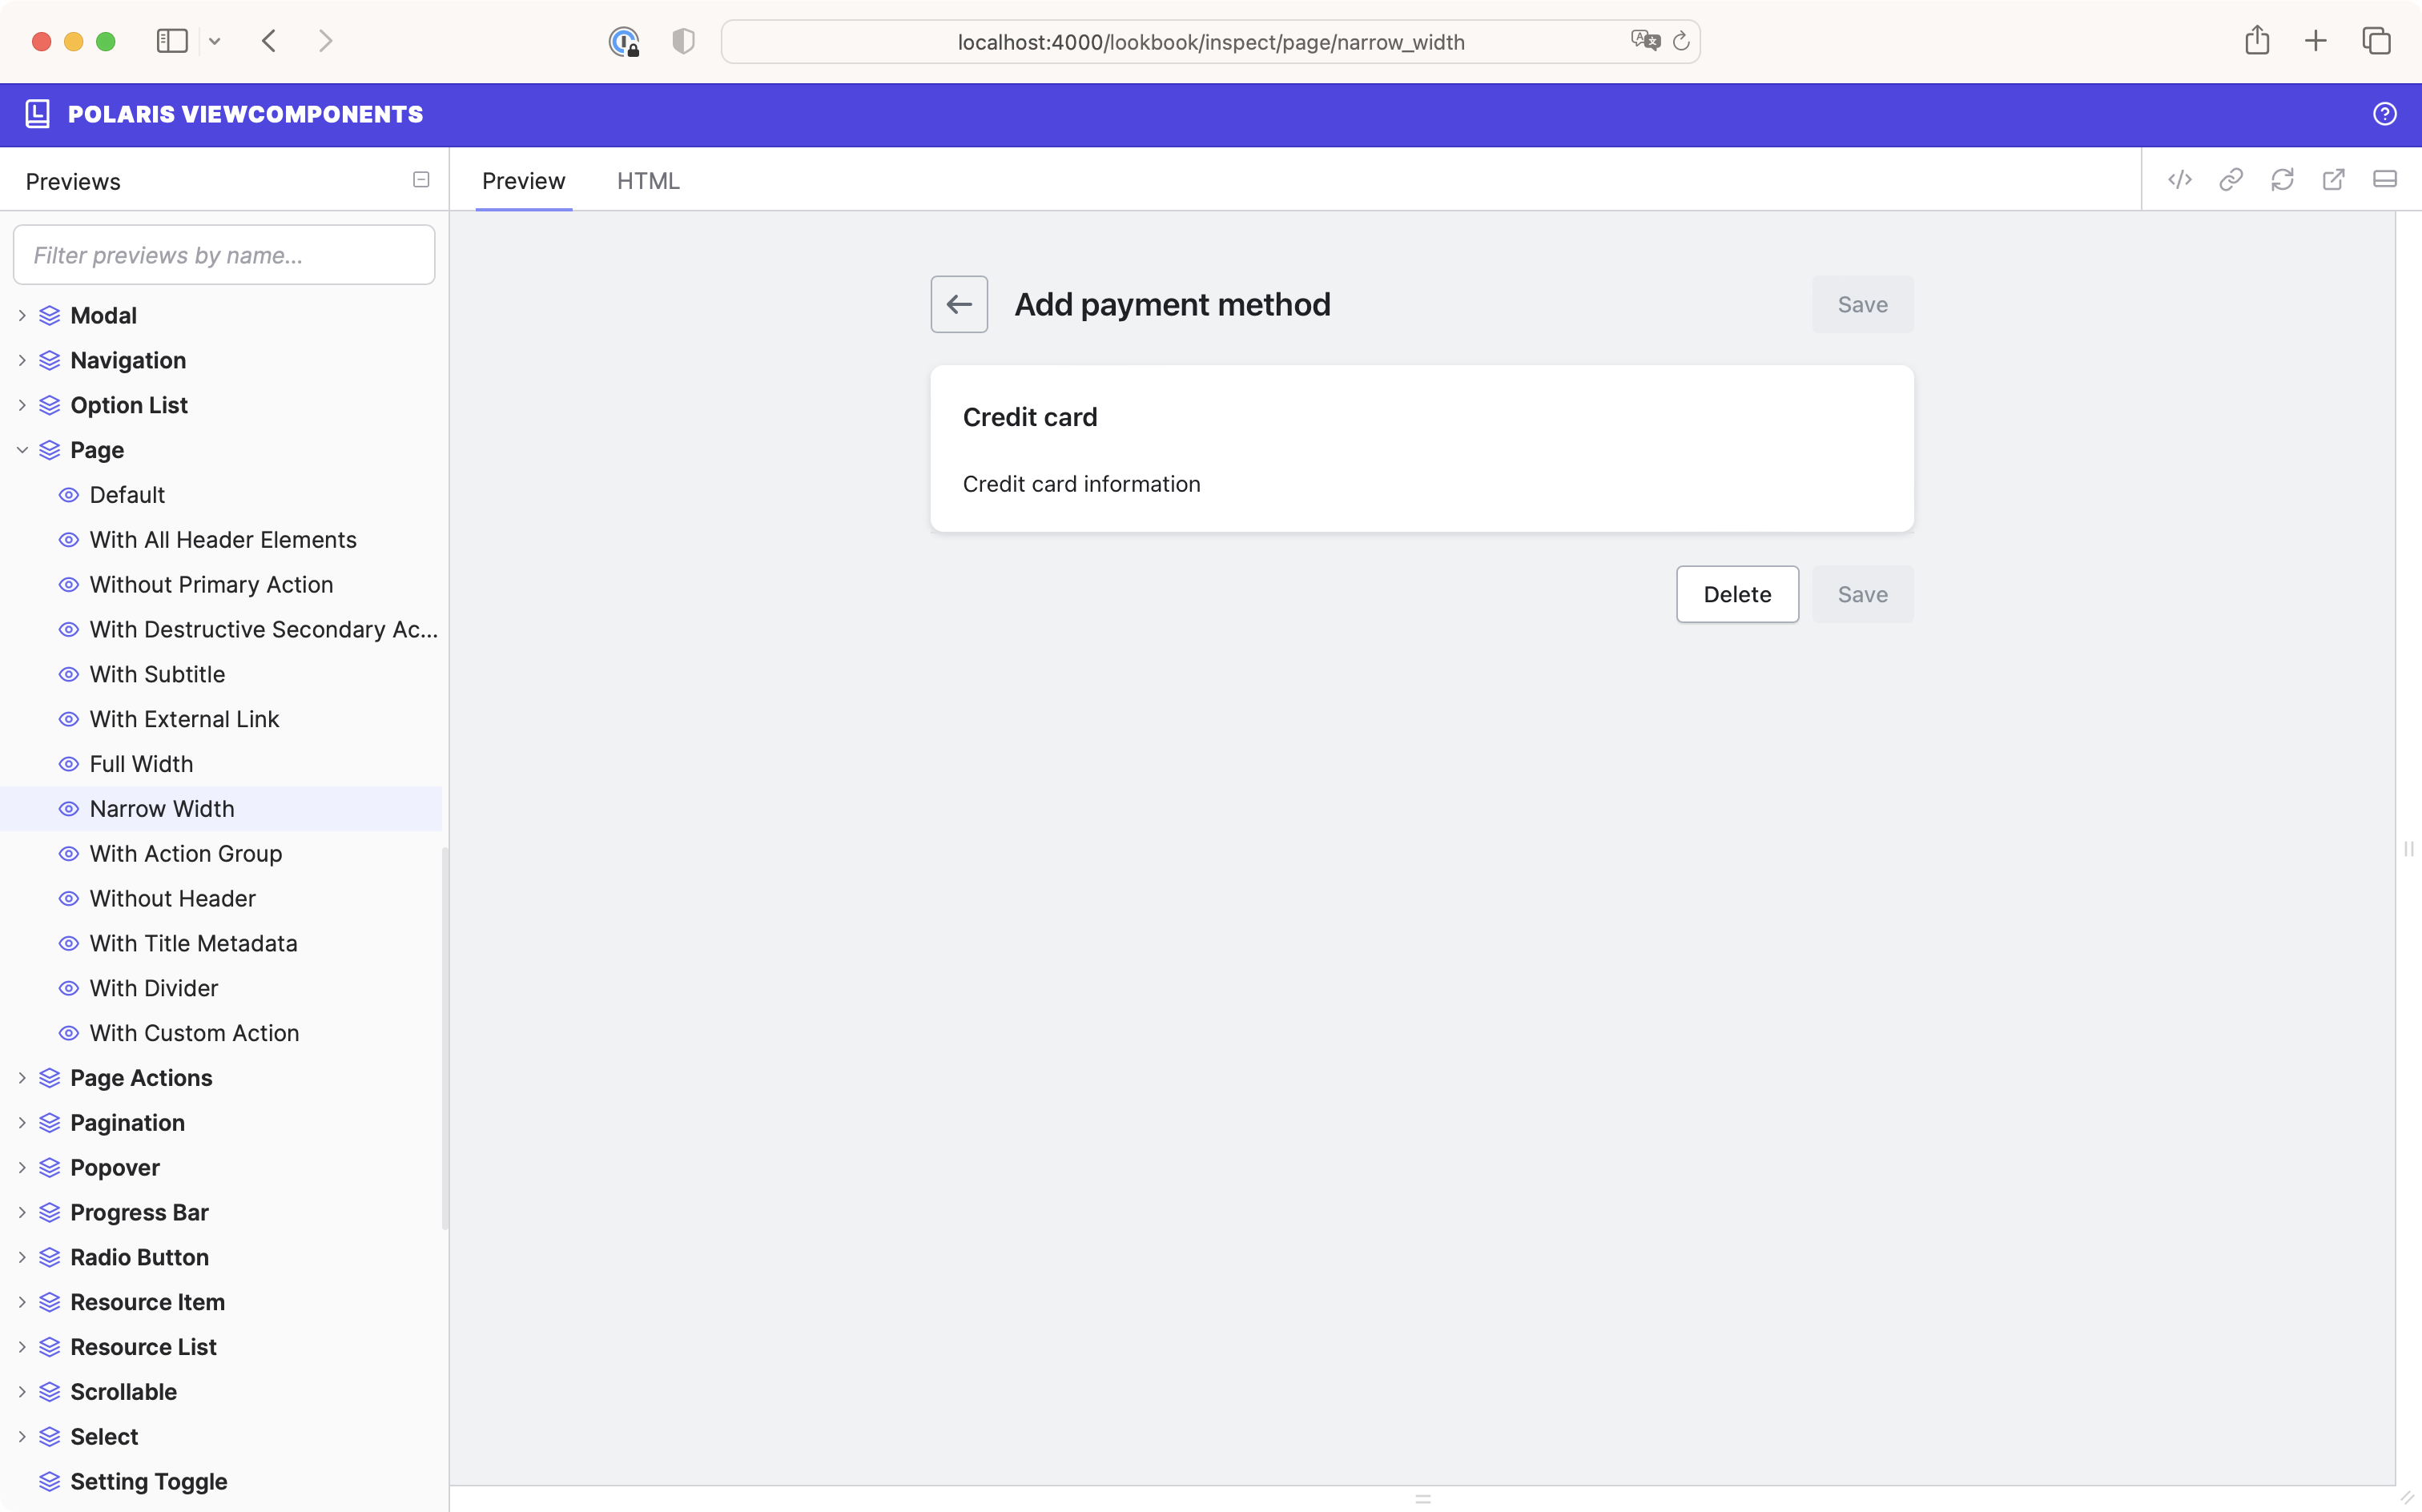This screenshot has height=1512, width=2422.
Task: Click the code view icon in toolbar
Action: [2179, 179]
